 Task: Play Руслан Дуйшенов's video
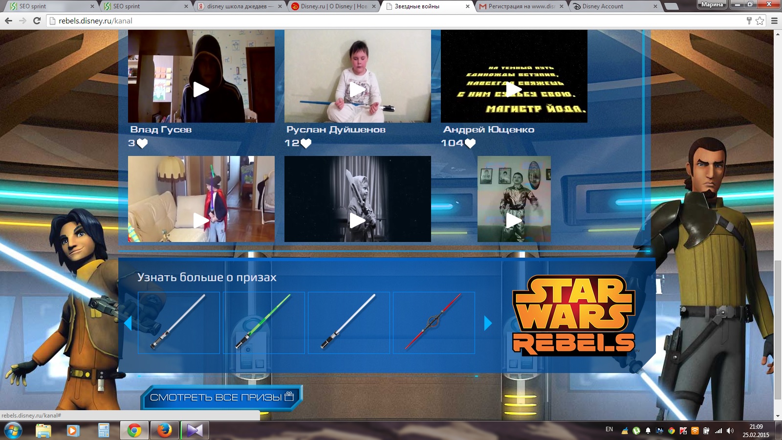357,89
